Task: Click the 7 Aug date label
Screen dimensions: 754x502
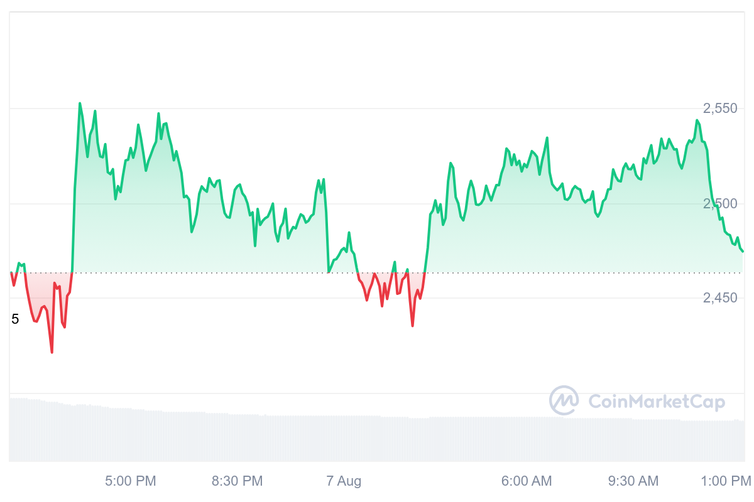Action: [344, 481]
